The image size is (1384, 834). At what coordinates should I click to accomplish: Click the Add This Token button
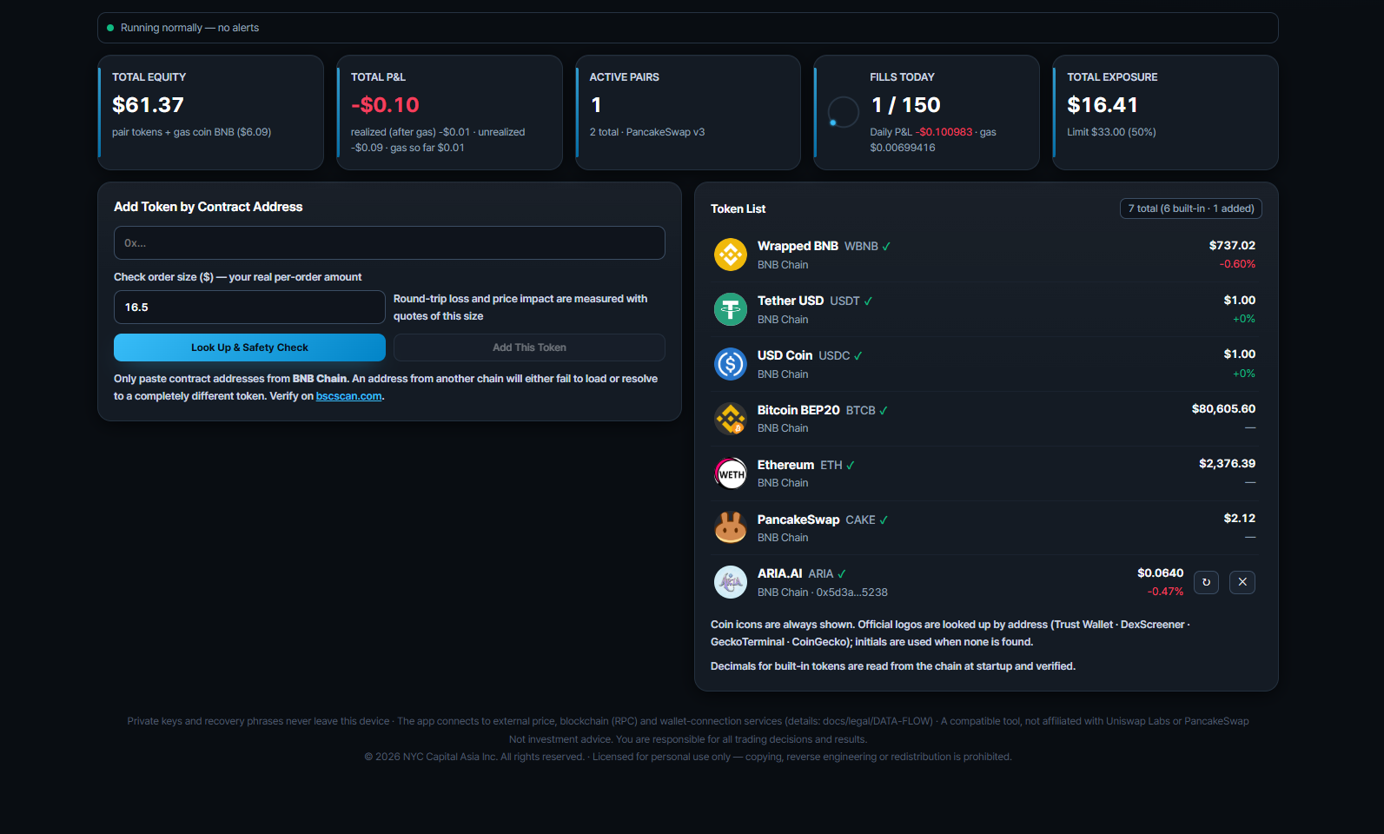[529, 347]
